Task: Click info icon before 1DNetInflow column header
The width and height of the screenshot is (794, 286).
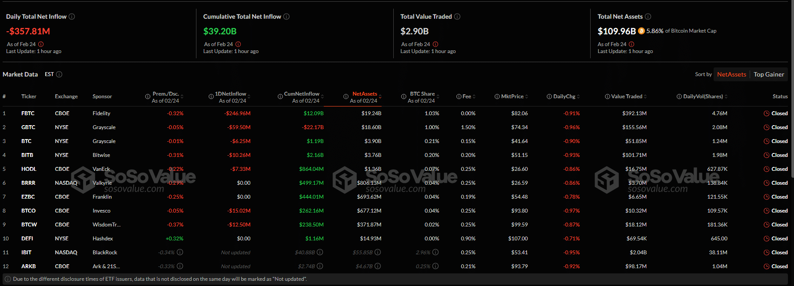Action: click(x=211, y=96)
